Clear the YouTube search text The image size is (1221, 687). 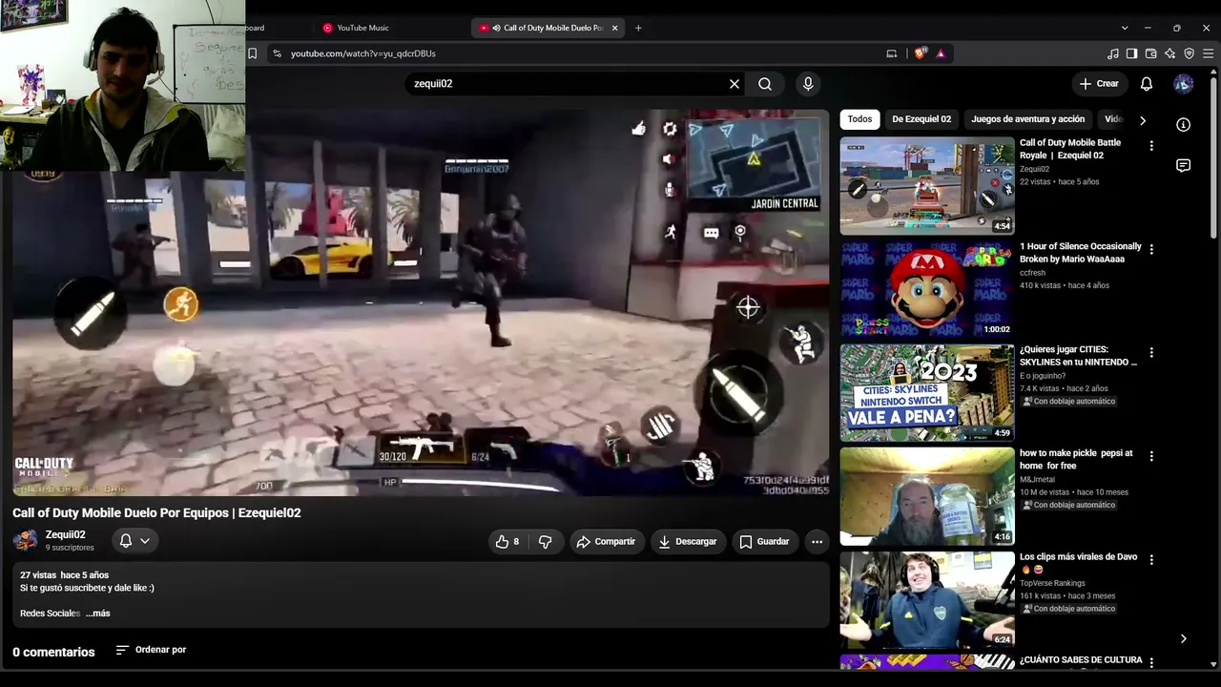point(735,84)
